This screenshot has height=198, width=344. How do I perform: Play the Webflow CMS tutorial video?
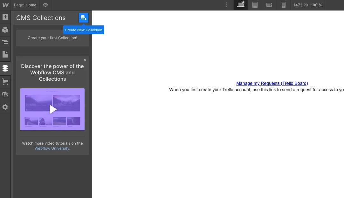click(x=52, y=109)
